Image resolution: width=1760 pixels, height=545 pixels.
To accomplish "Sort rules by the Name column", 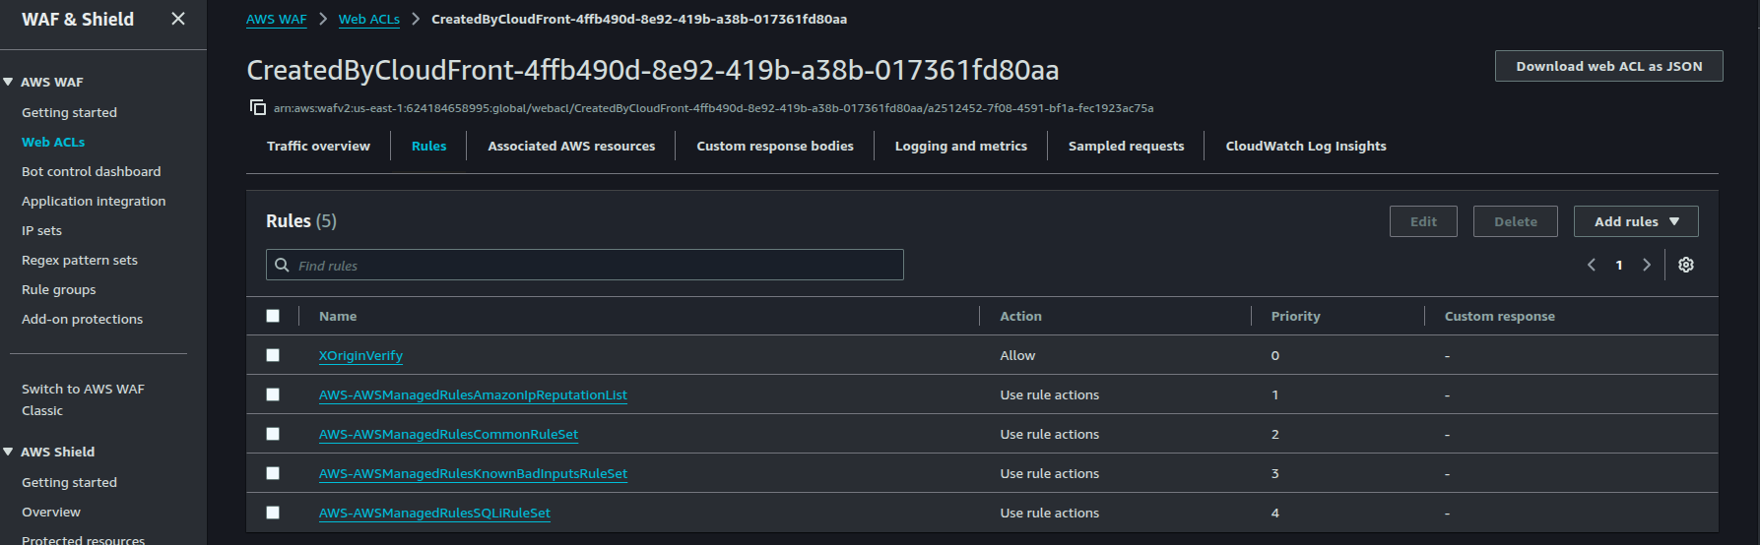I will 338,316.
